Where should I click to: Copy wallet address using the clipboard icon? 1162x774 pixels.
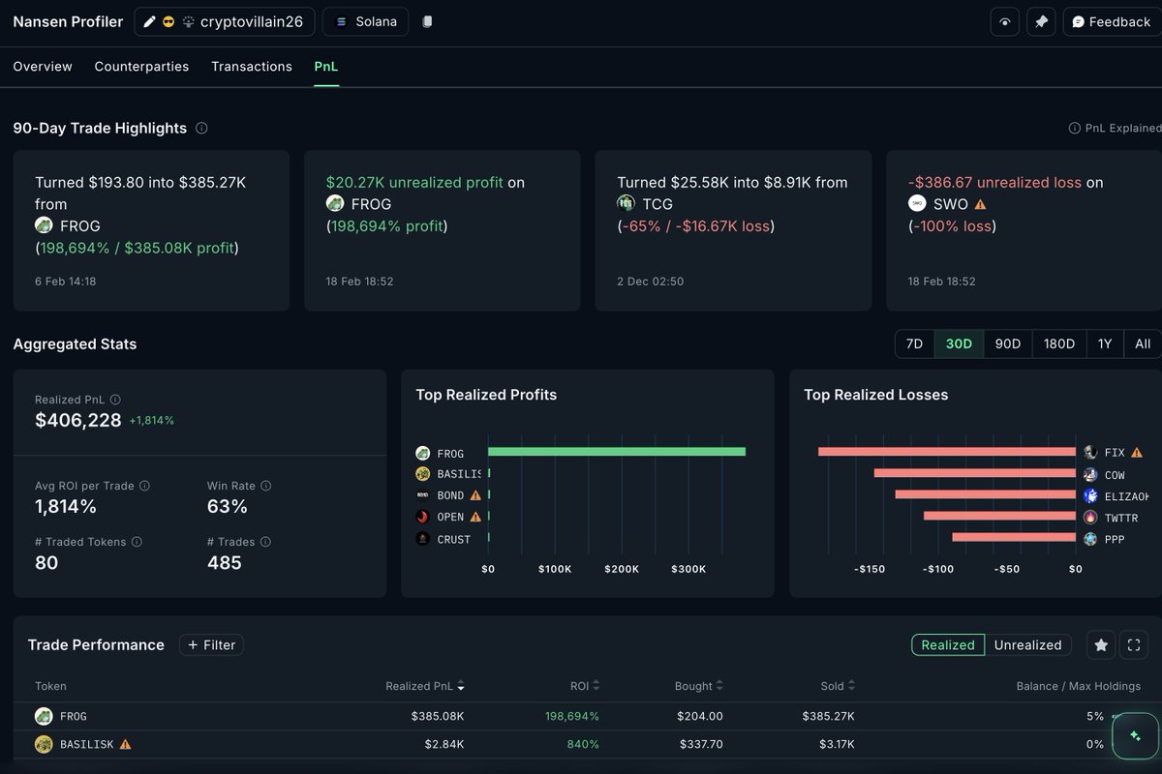(427, 21)
